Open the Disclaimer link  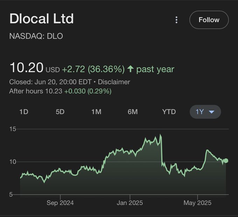(114, 82)
